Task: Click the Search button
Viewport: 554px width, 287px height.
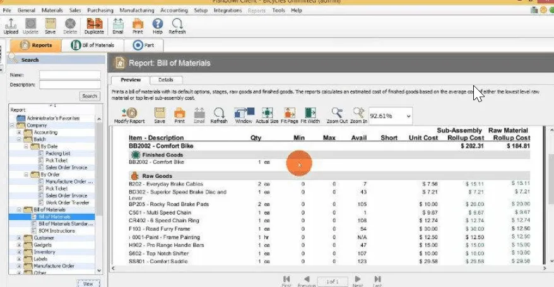Action: (90, 96)
